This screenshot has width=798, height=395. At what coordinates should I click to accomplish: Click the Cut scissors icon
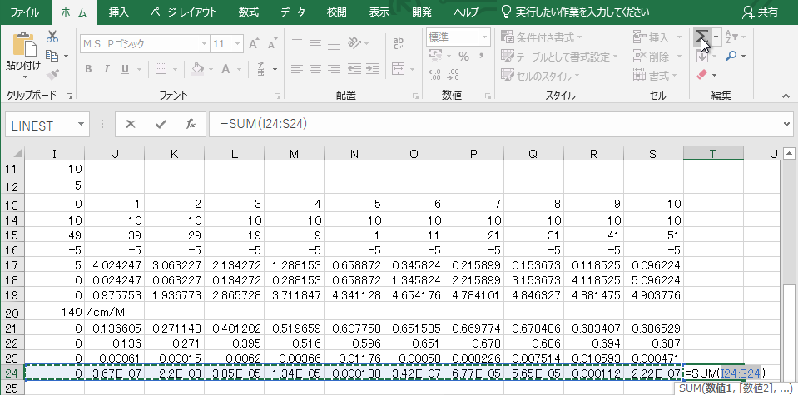pyautogui.click(x=52, y=37)
